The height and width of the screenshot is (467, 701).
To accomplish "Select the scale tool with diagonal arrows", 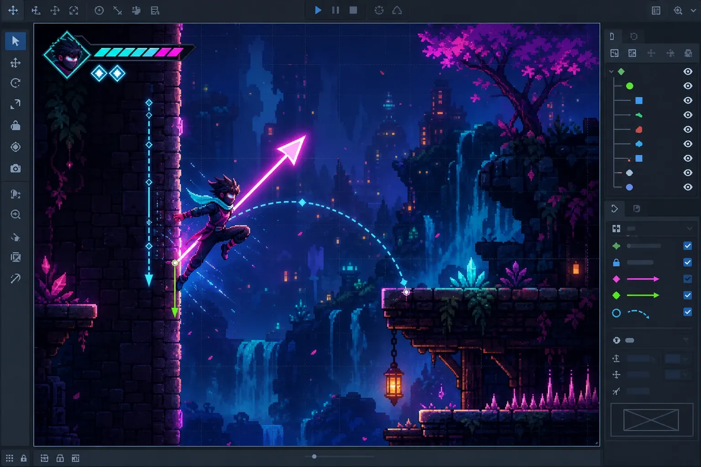I will click(16, 104).
